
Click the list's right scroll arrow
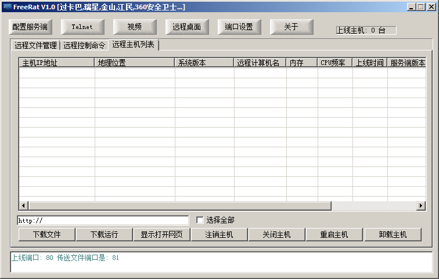[421, 206]
